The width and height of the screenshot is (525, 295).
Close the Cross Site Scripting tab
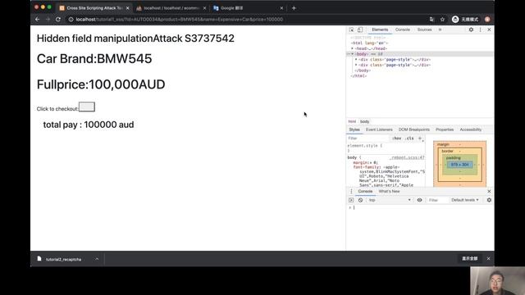pos(128,8)
